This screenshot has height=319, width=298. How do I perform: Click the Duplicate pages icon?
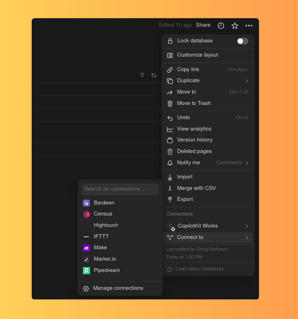(x=170, y=81)
